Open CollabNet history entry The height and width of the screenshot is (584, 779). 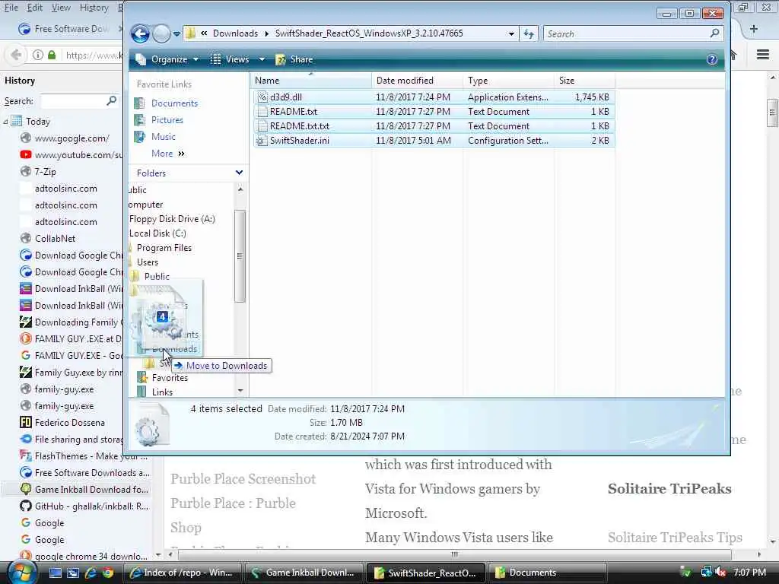click(55, 239)
